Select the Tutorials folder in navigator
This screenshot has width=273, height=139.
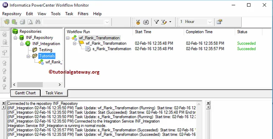47,56
